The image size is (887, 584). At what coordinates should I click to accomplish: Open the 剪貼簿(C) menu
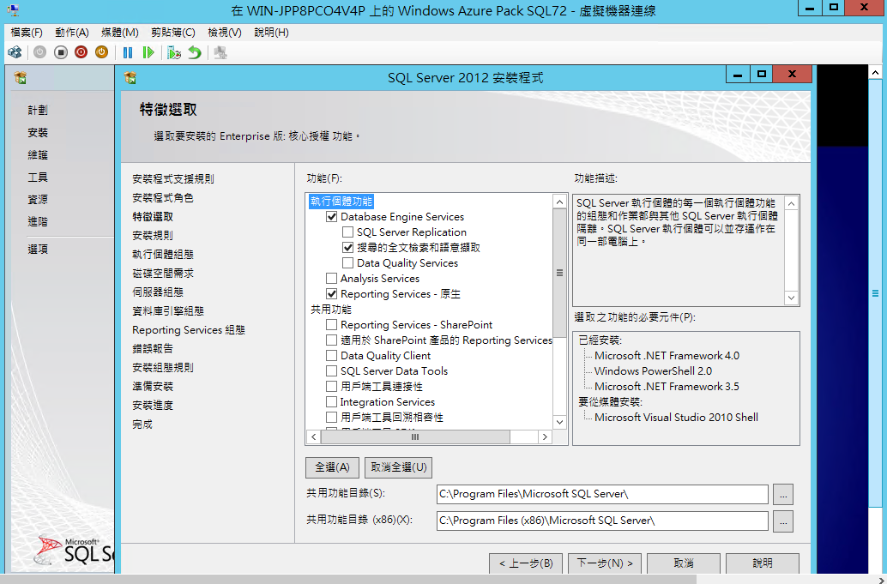coord(173,33)
